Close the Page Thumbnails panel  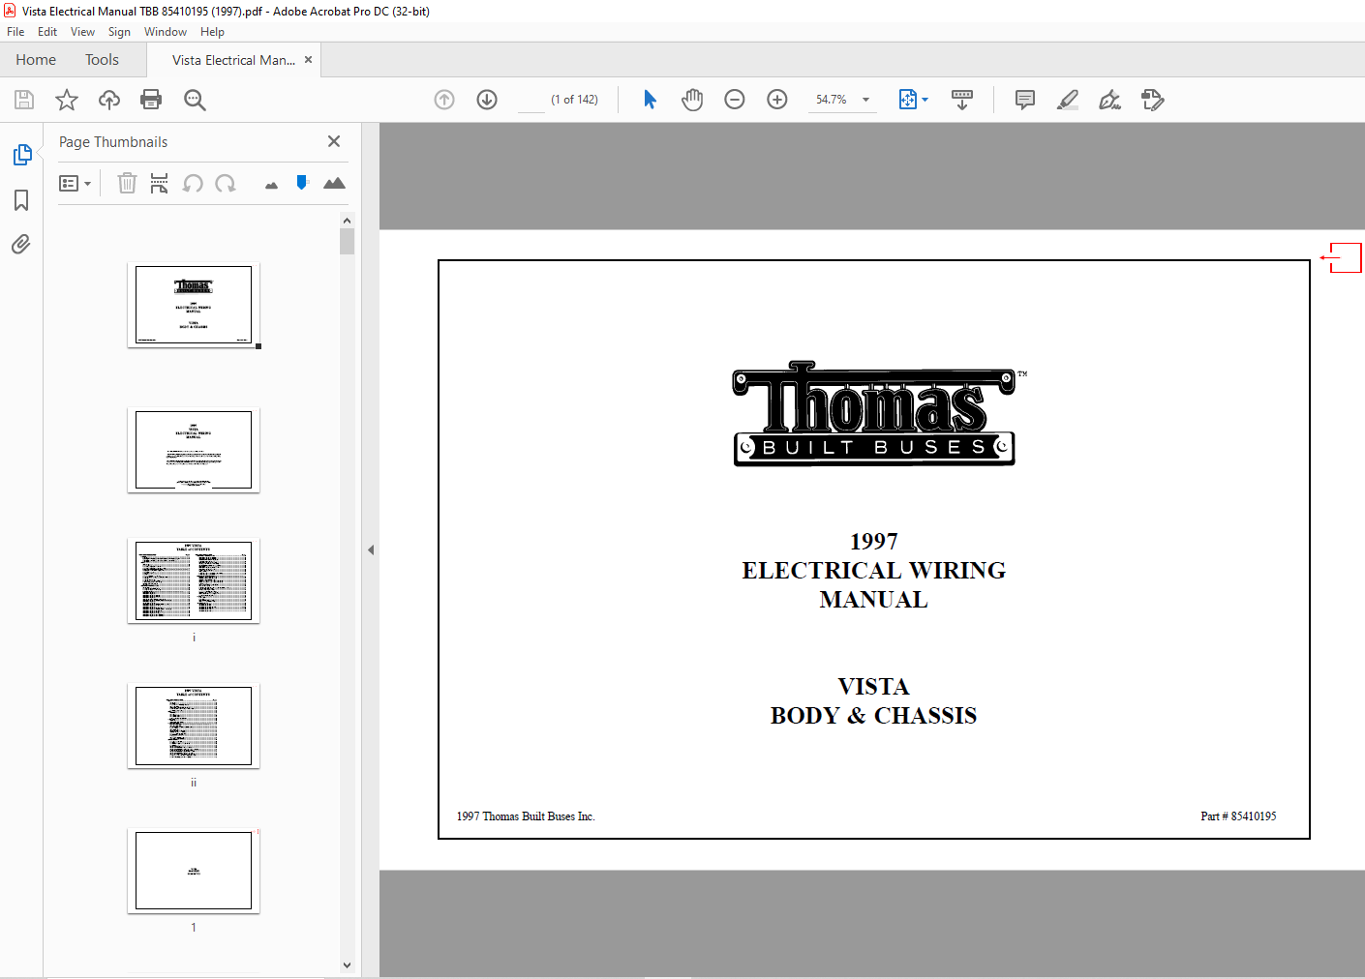click(334, 141)
